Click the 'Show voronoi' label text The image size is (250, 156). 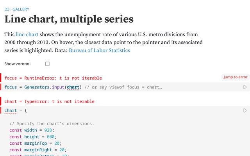coord(17,64)
